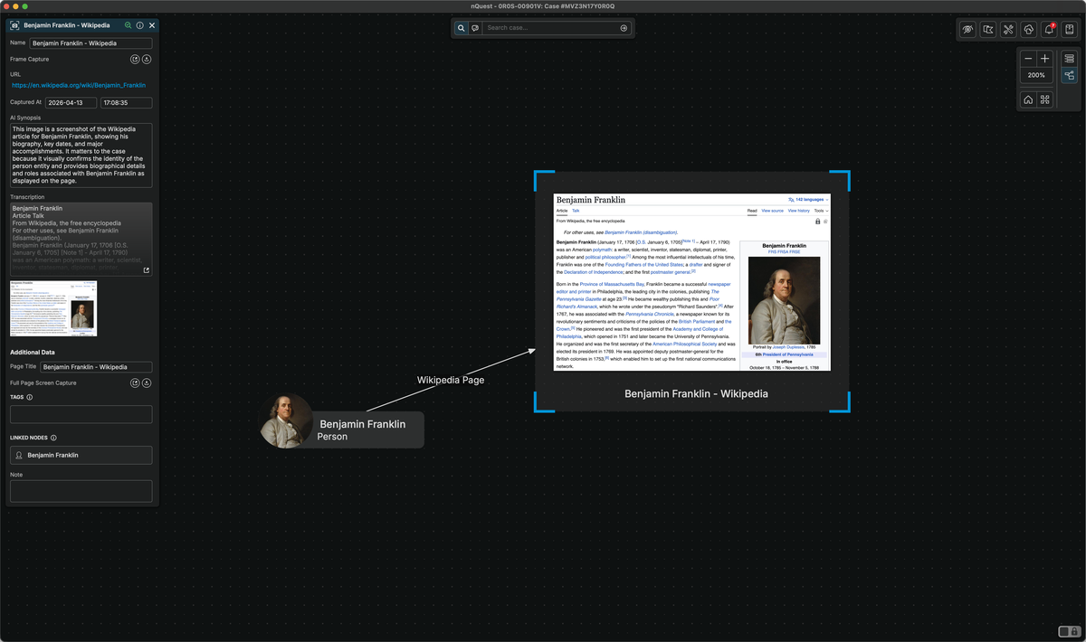Open the utilities panel with crossed-tools icon
1086x642 pixels.
pos(1007,29)
